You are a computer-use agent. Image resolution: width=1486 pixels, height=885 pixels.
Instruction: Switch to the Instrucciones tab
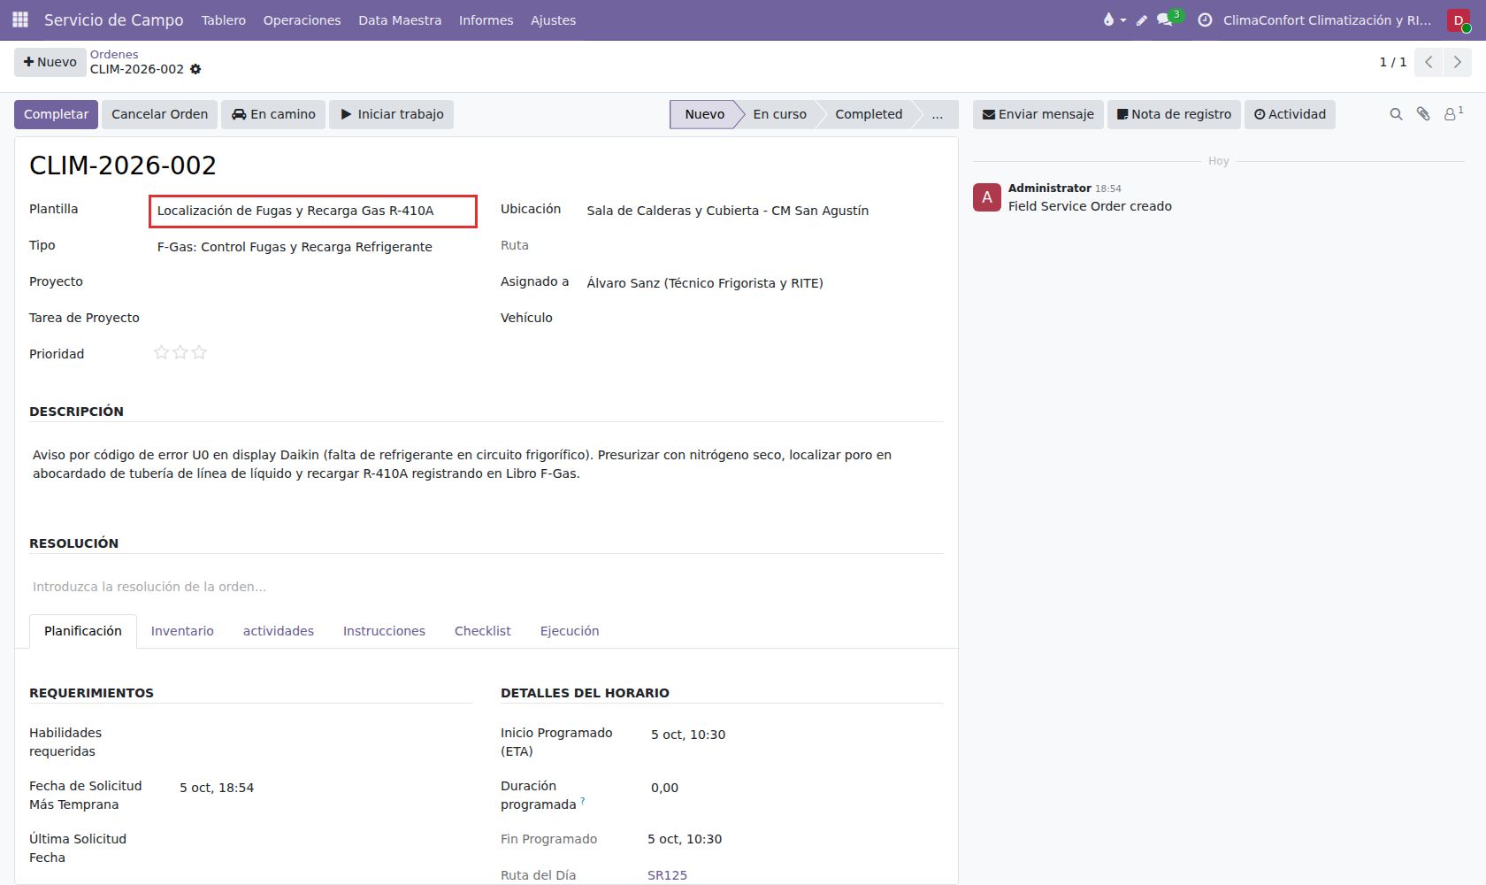point(384,631)
